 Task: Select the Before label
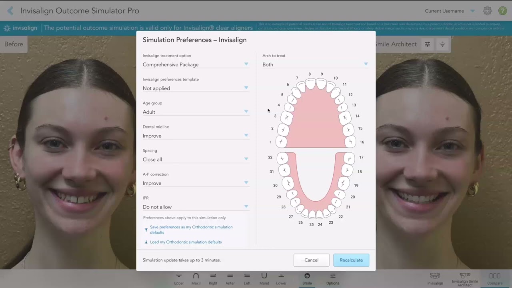[x=14, y=44]
